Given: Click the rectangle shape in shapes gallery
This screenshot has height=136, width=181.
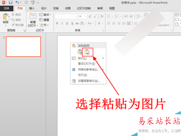Looking at the screenshot, I should pos(177,20).
